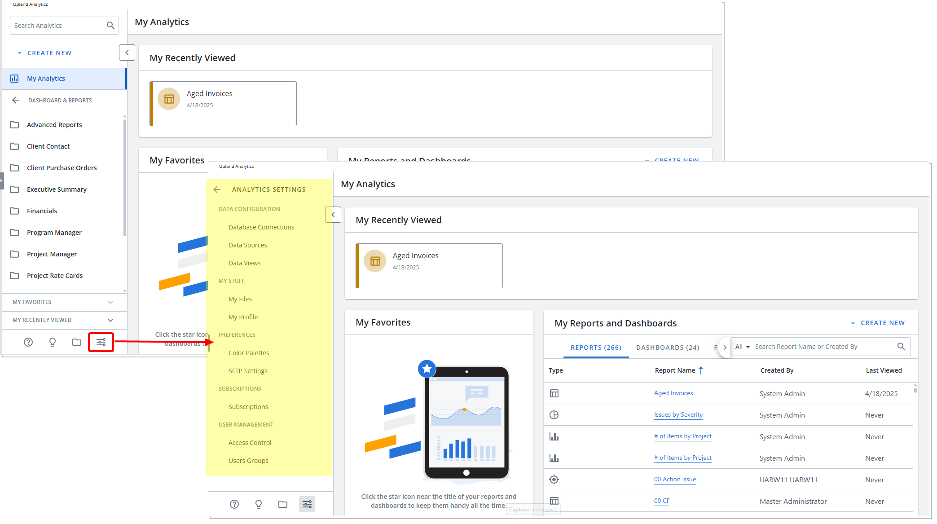
Task: Expand the My Favorites sidebar section
Action: click(110, 302)
